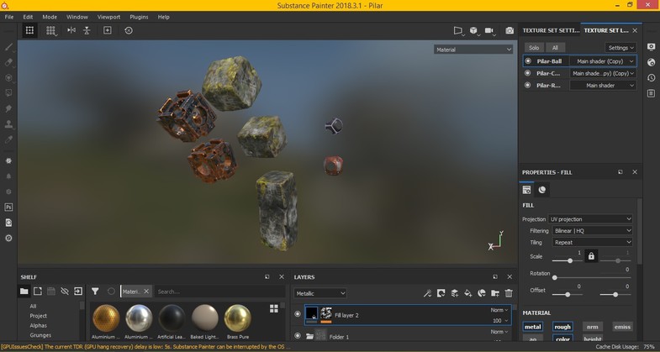Toggle visibility of Pilar-R... texture set

coord(528,86)
